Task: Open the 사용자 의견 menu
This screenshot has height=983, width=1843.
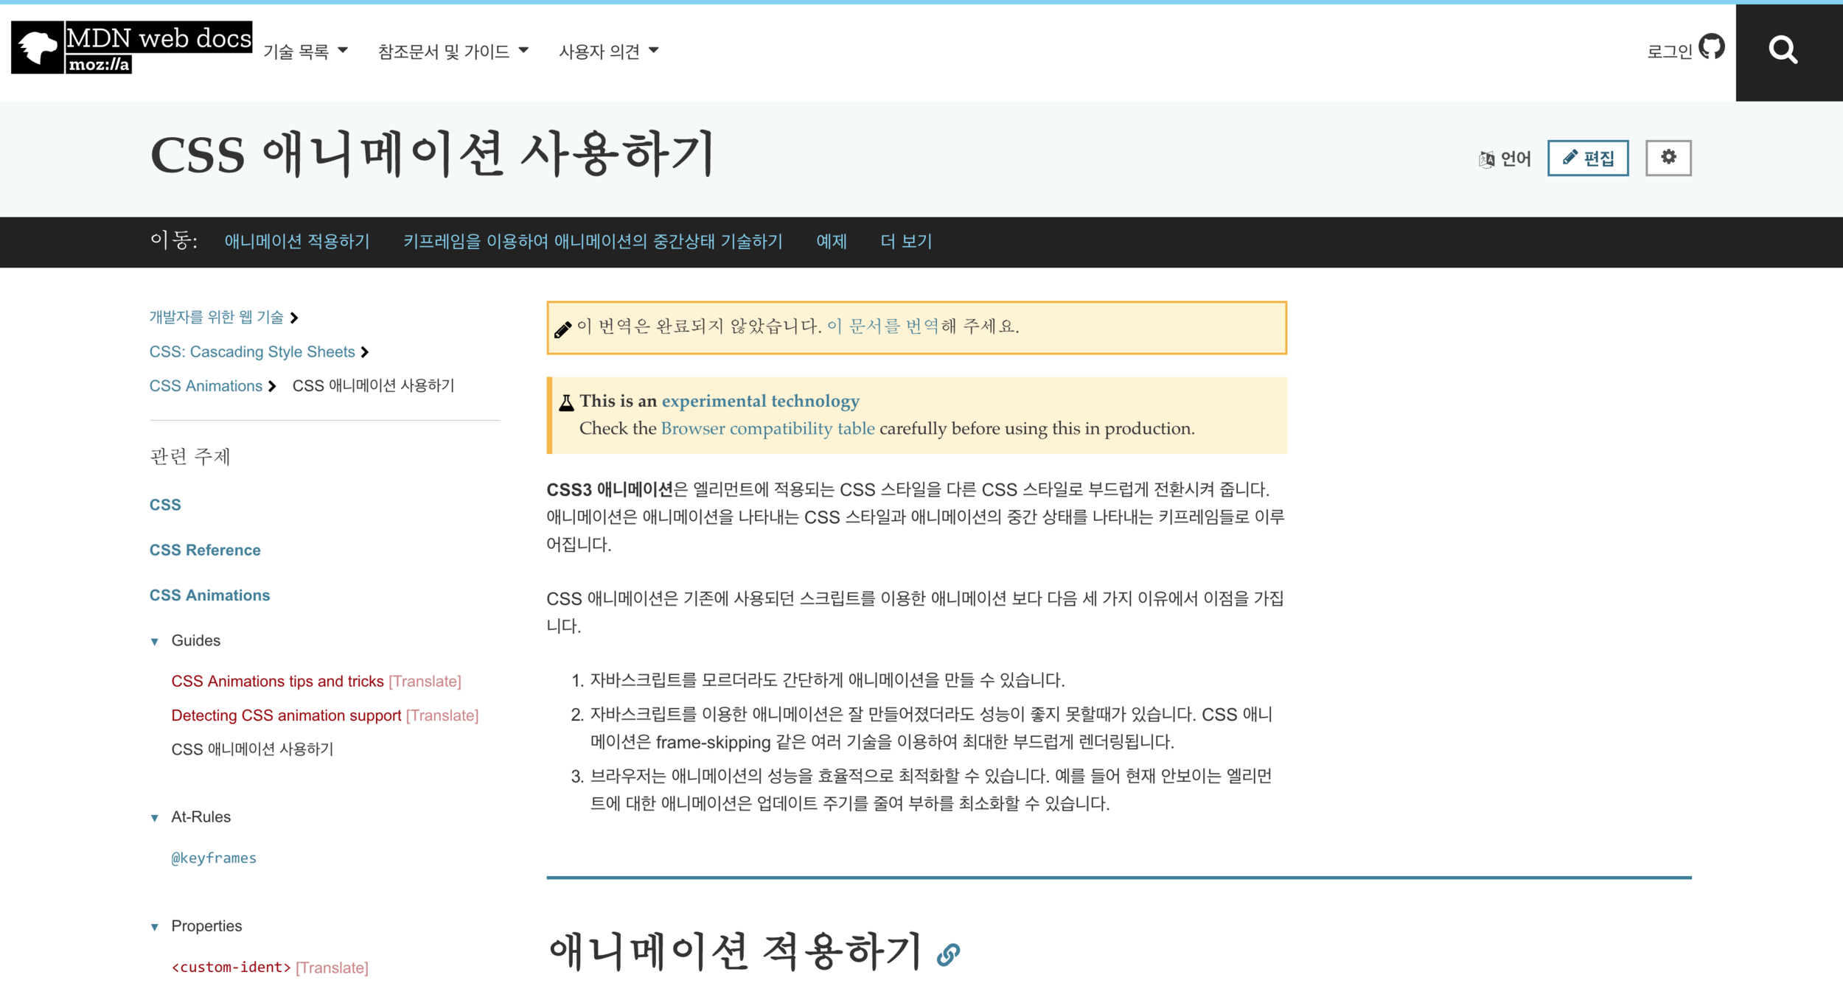Action: coord(608,52)
